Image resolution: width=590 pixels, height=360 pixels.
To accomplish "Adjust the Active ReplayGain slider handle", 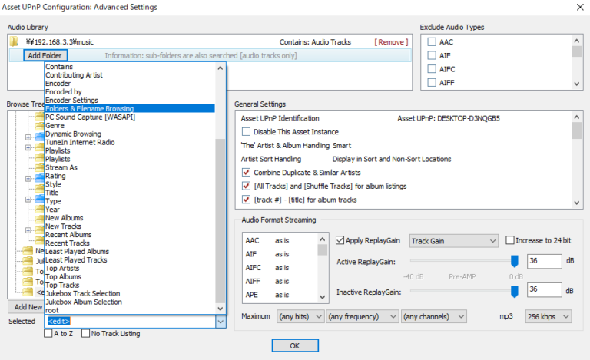I will tap(515, 261).
